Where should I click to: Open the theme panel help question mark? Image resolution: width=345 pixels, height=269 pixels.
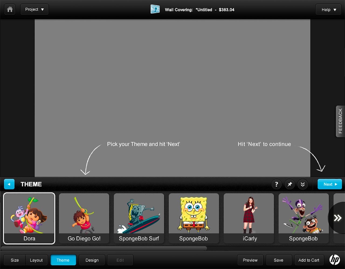tap(277, 184)
